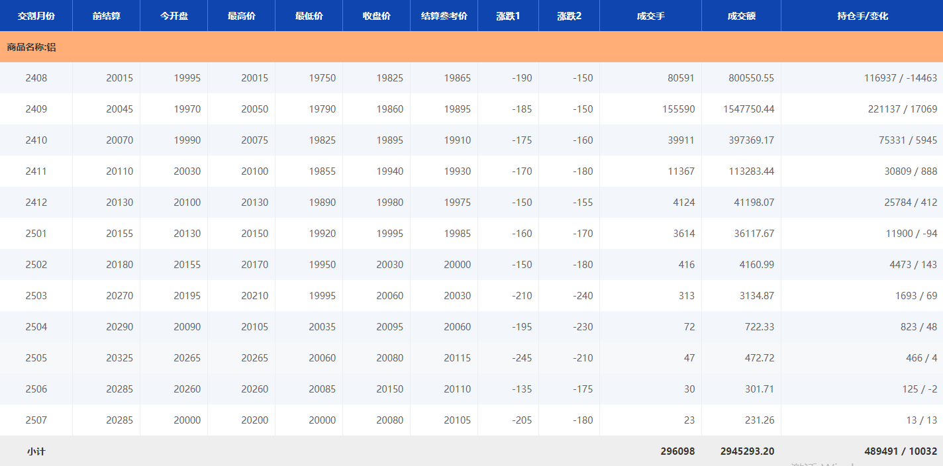Click the 今开盘 header cell

click(174, 16)
